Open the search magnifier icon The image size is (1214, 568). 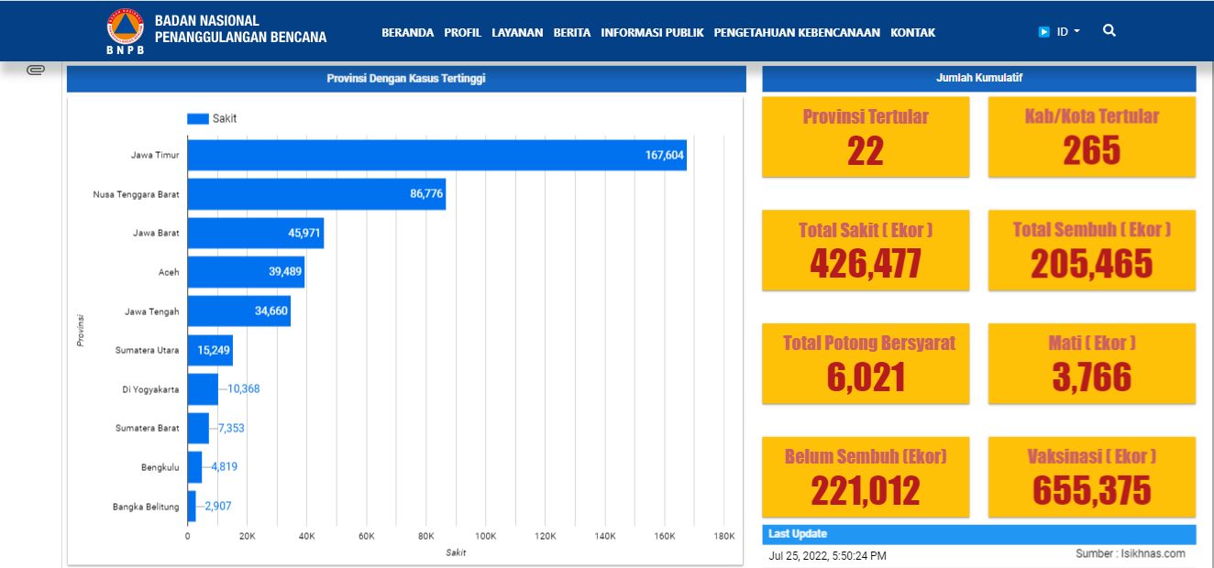[1109, 30]
